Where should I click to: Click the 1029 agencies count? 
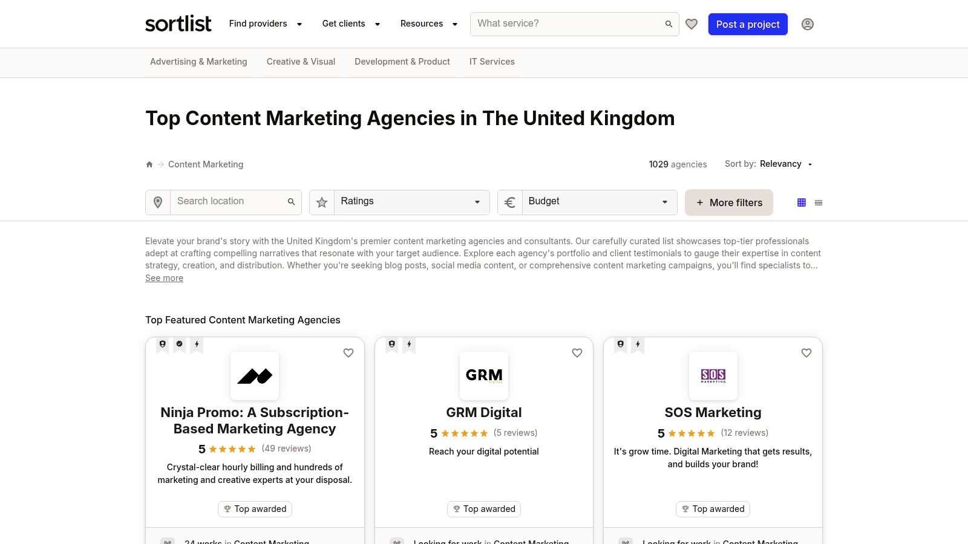click(678, 164)
